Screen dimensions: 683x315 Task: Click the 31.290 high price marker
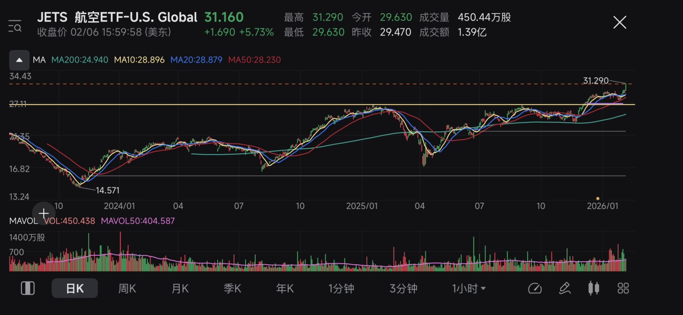595,81
